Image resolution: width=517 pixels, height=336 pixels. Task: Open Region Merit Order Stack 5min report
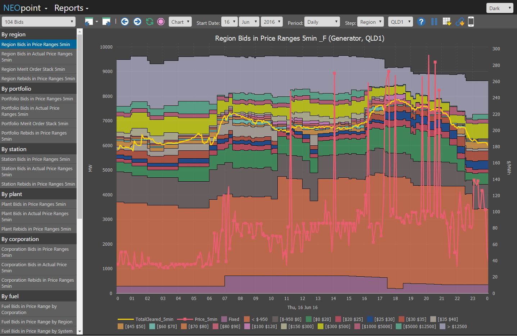click(33, 69)
